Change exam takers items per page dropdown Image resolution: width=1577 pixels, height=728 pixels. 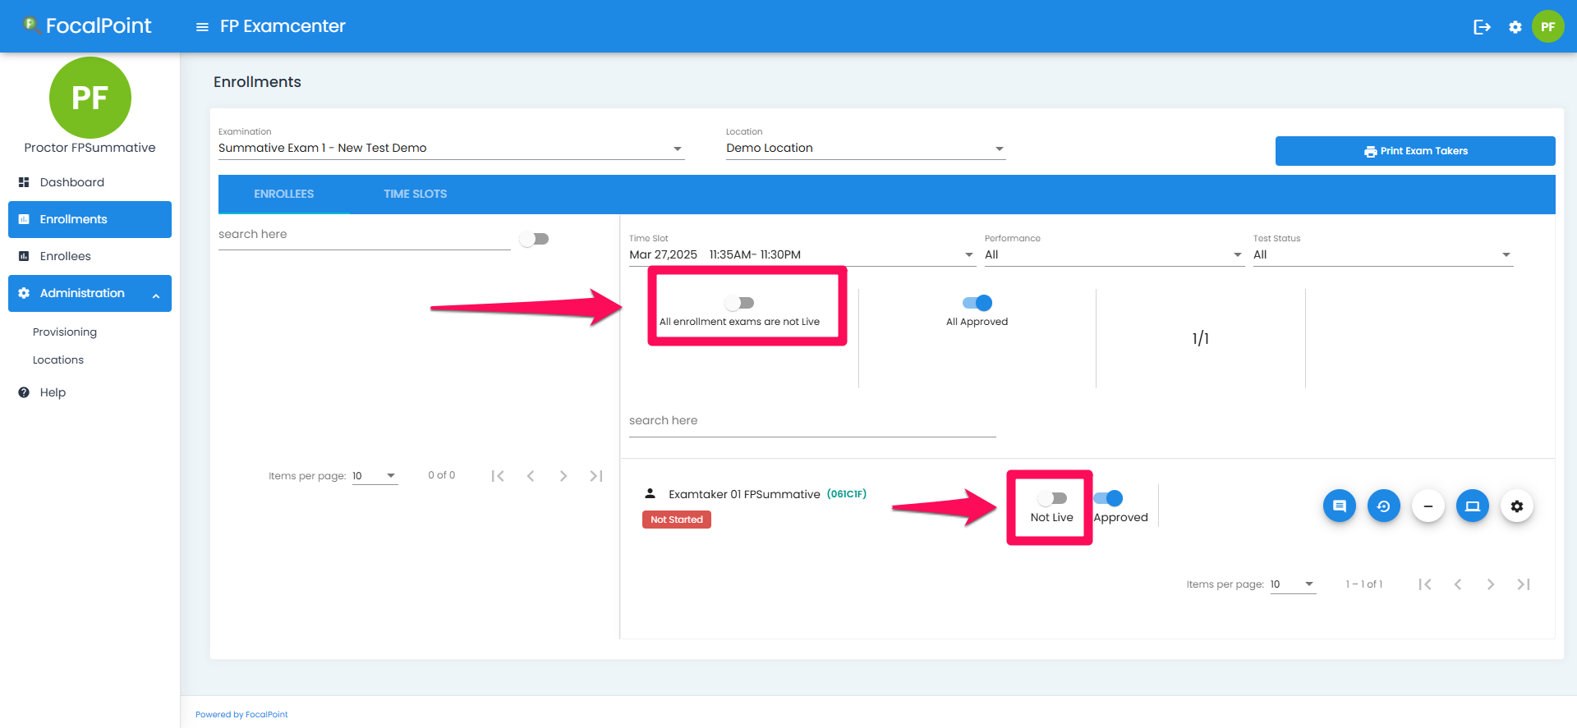[x=1293, y=584]
